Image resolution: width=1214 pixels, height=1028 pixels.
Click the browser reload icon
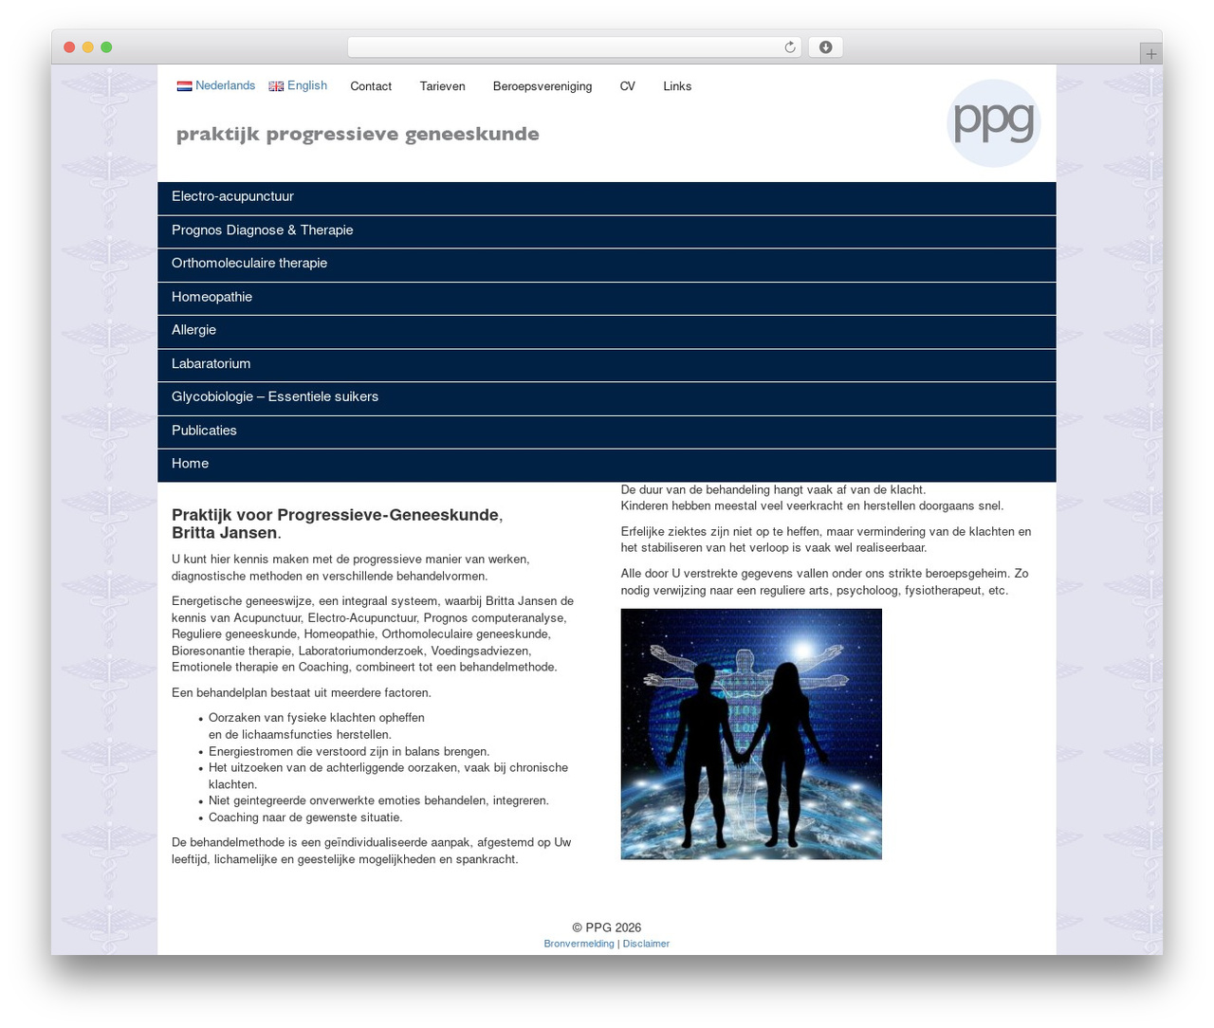[790, 47]
